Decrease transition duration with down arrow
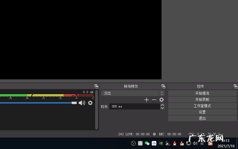The width and height of the screenshot is (238, 149). (162, 108)
